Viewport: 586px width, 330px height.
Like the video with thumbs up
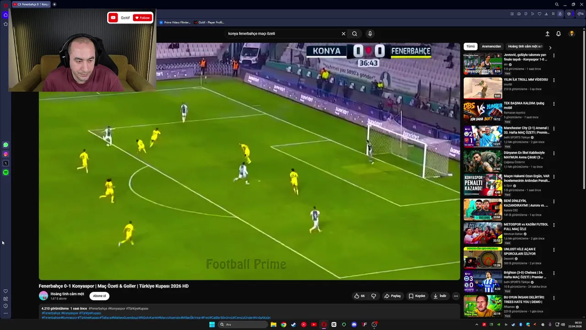tap(359, 296)
